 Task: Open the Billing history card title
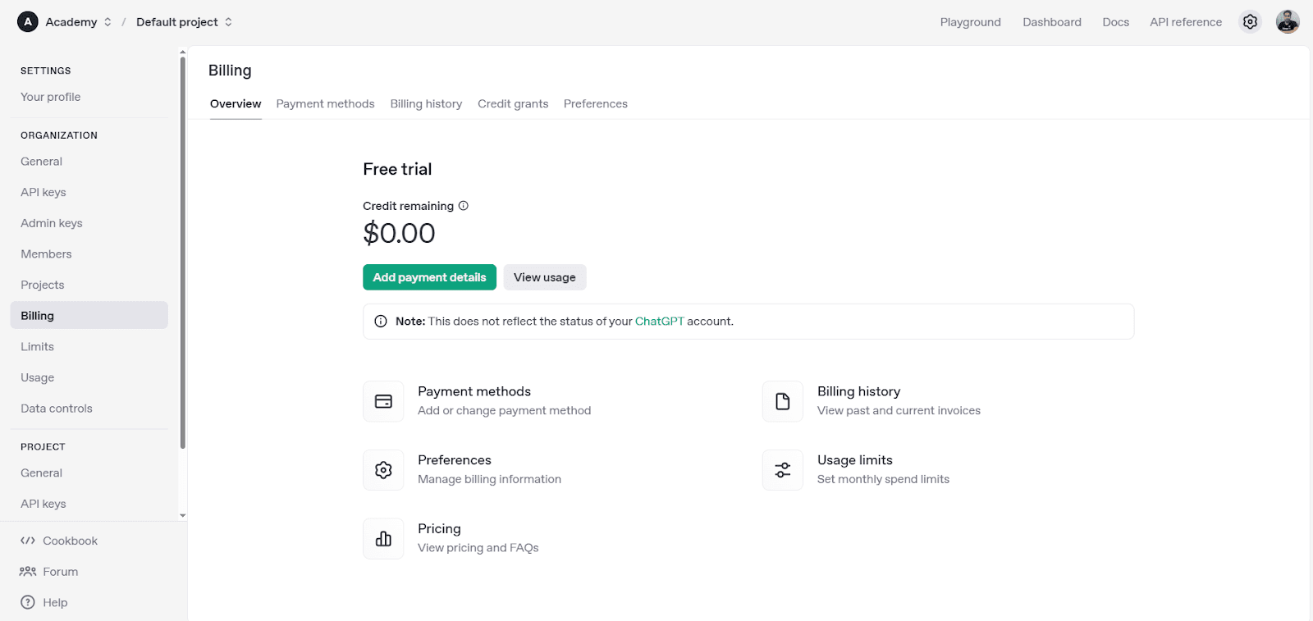pos(858,391)
